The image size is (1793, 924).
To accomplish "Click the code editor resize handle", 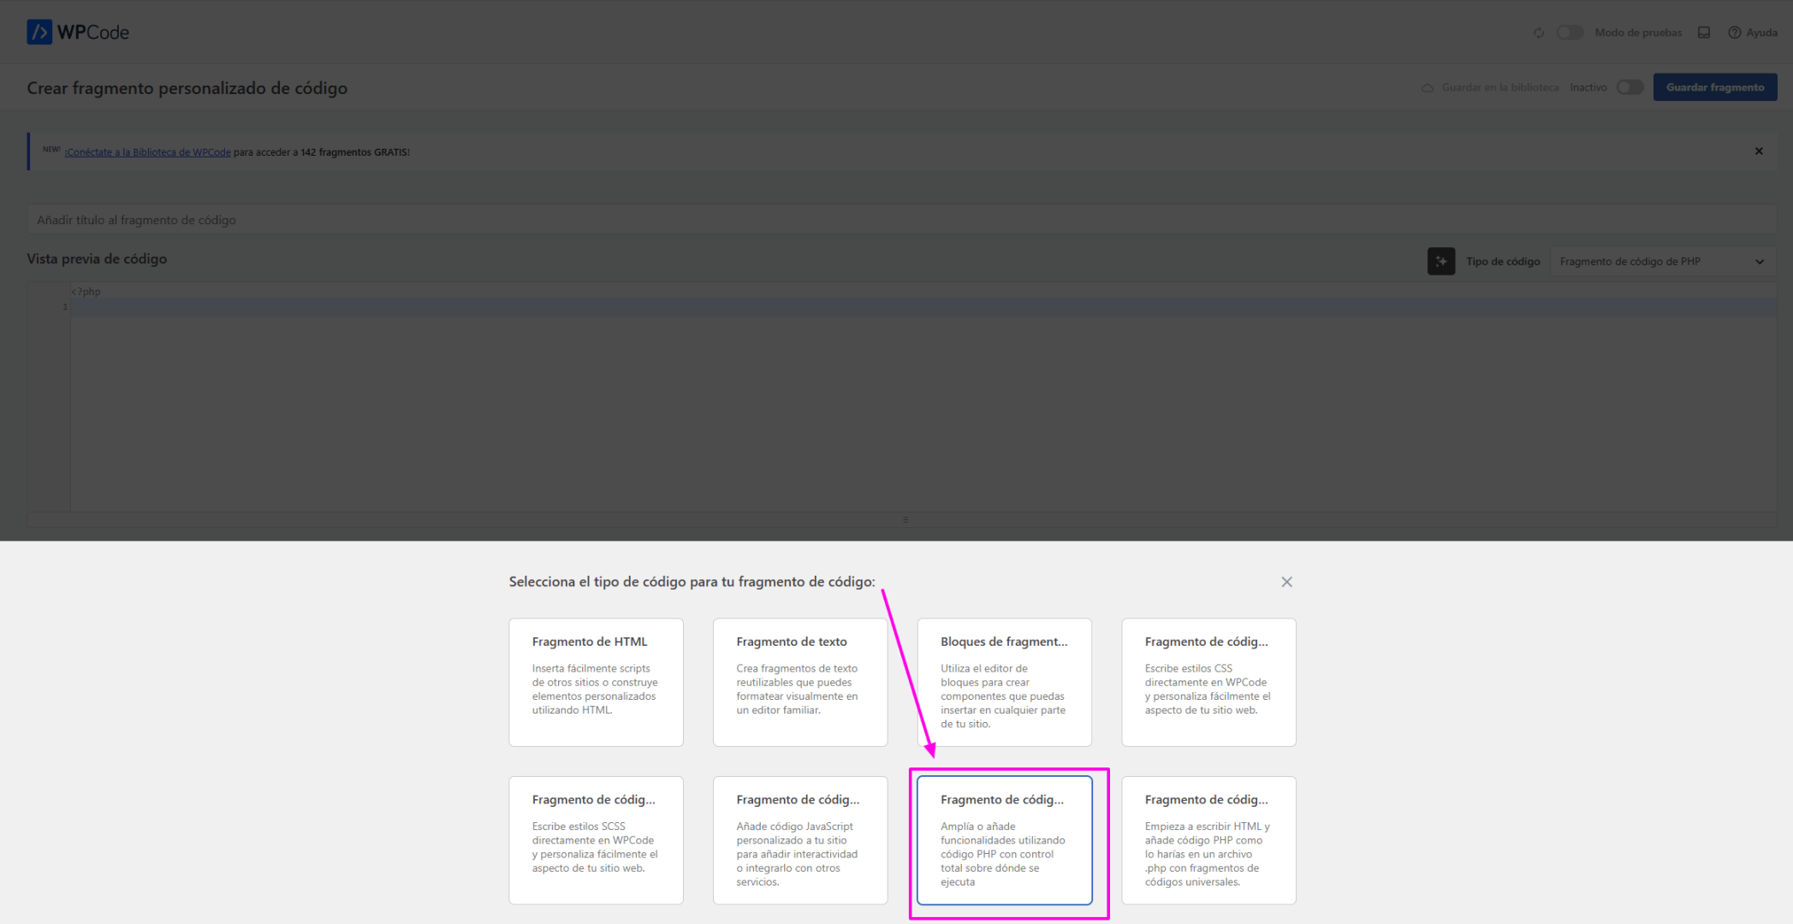I will tap(905, 519).
